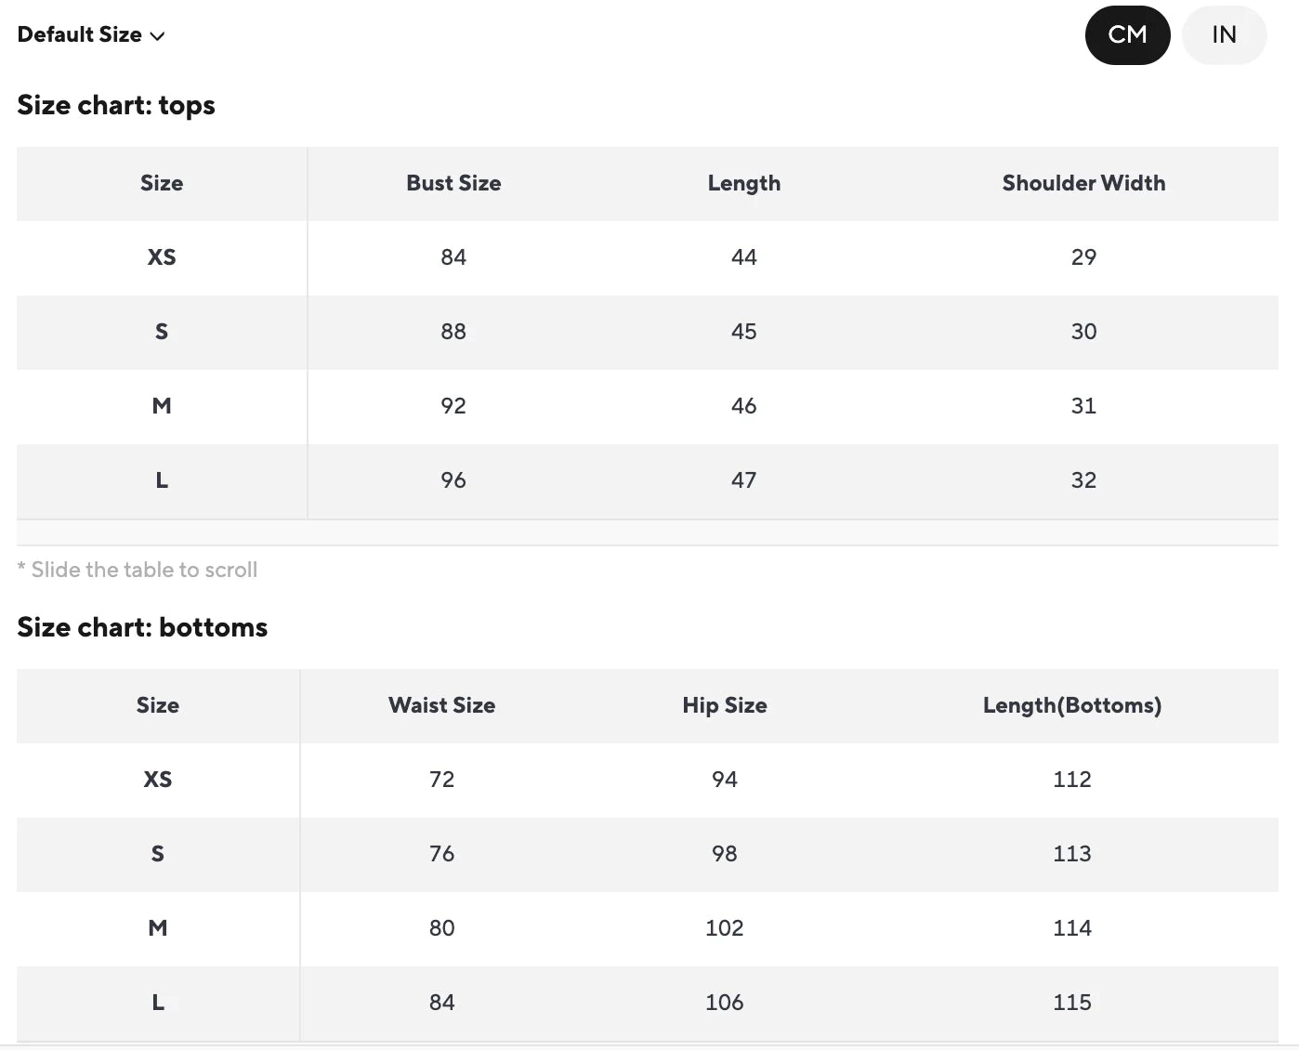Click the Waist Size column header

click(x=441, y=705)
